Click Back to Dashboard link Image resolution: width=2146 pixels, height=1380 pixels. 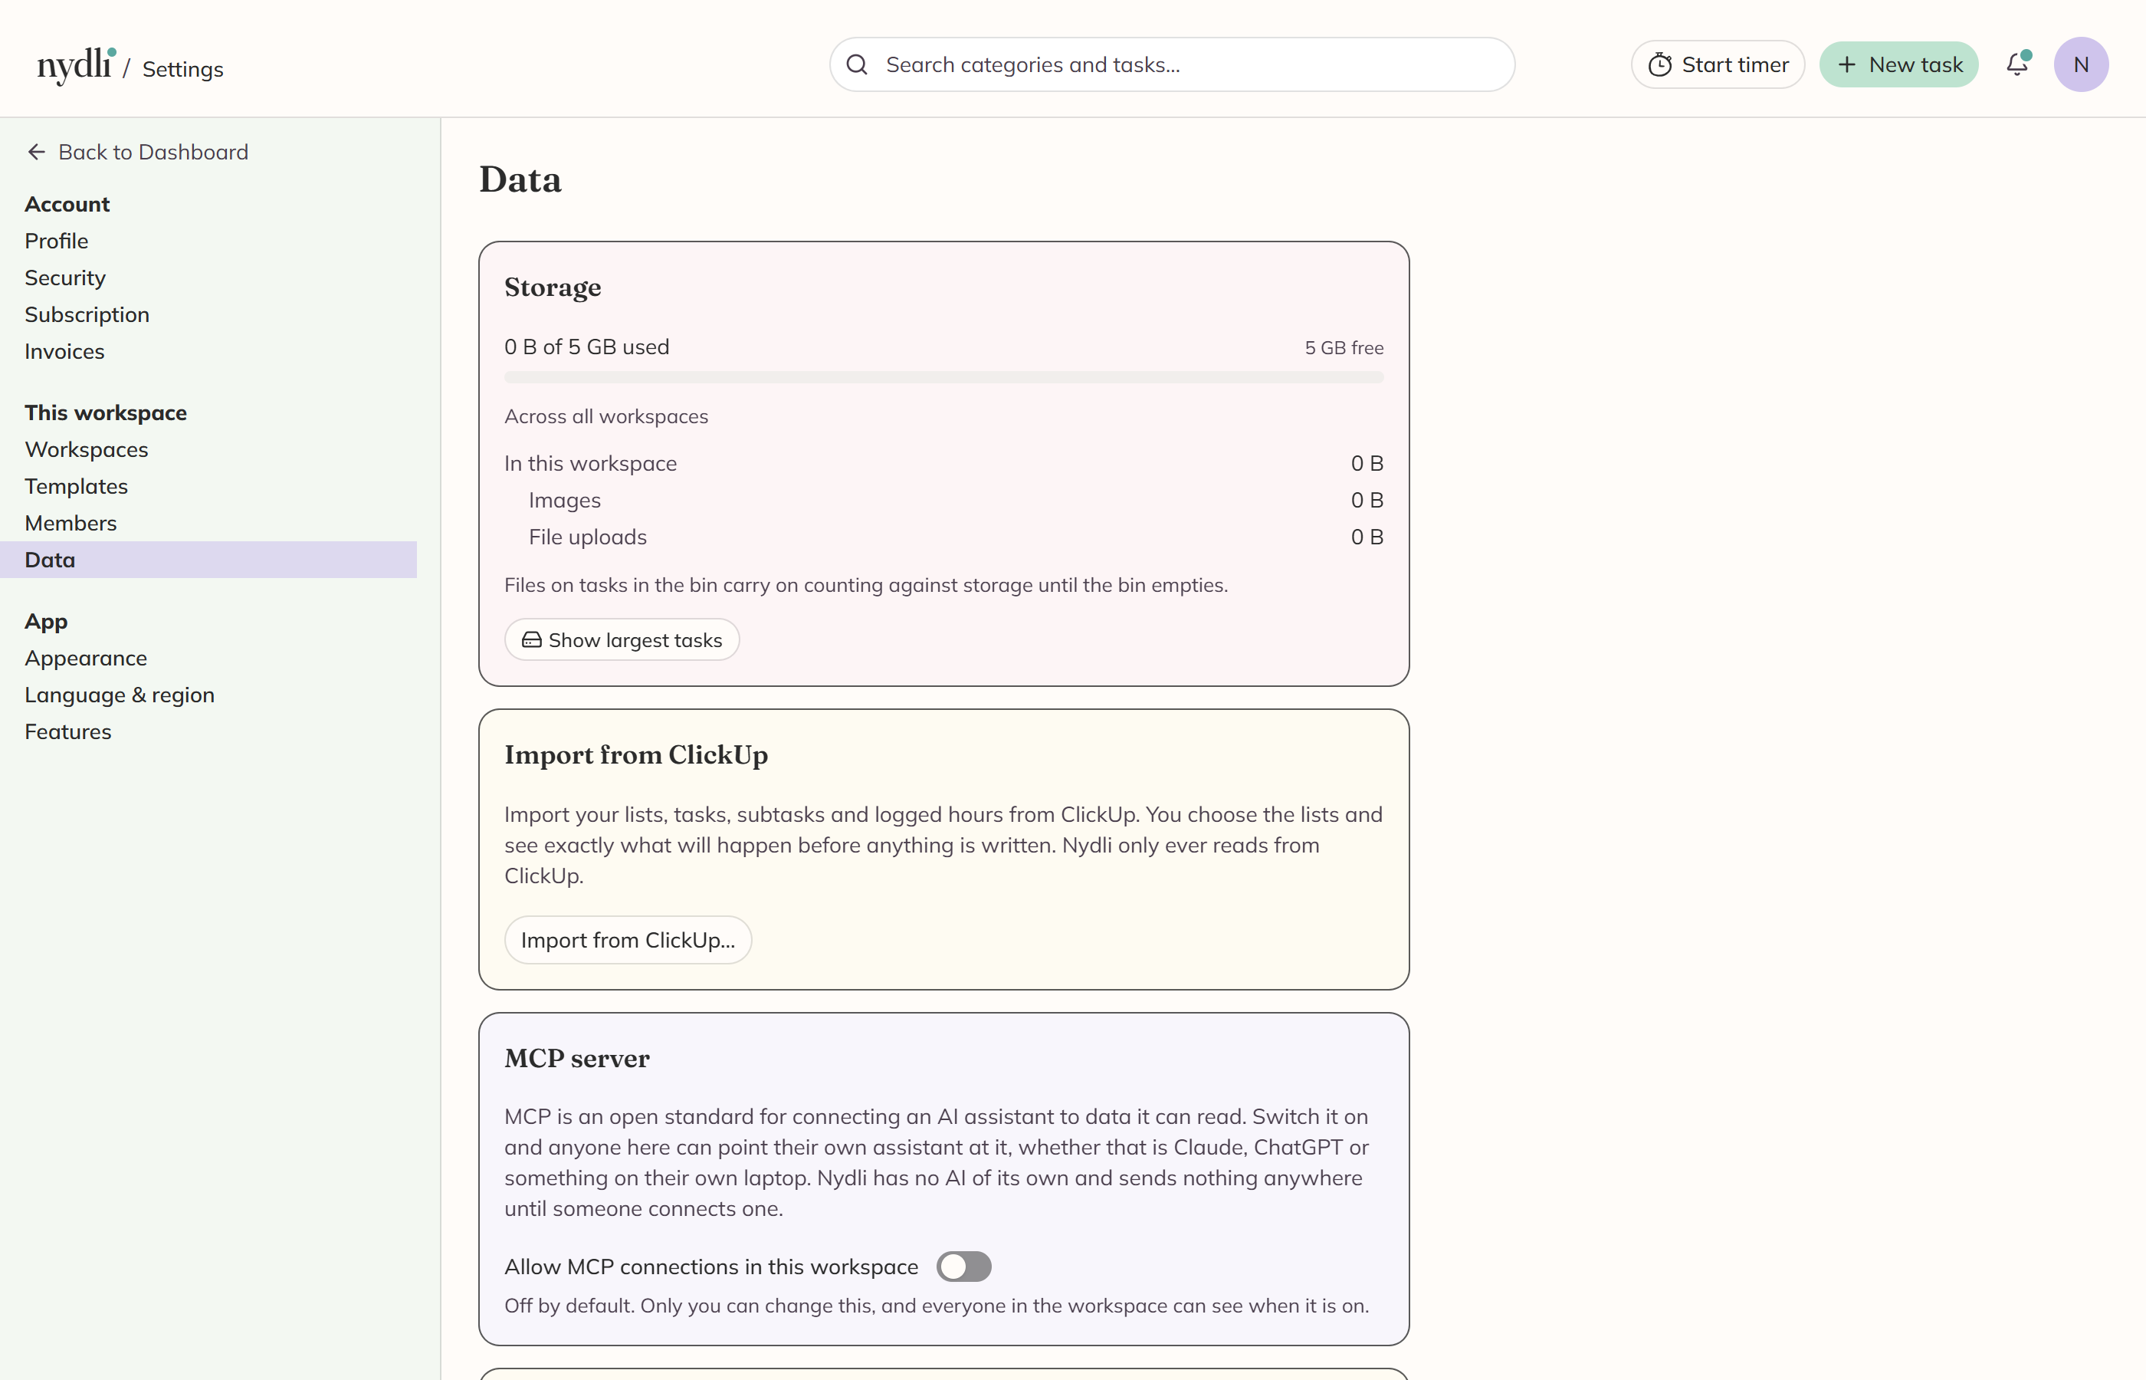click(x=138, y=153)
